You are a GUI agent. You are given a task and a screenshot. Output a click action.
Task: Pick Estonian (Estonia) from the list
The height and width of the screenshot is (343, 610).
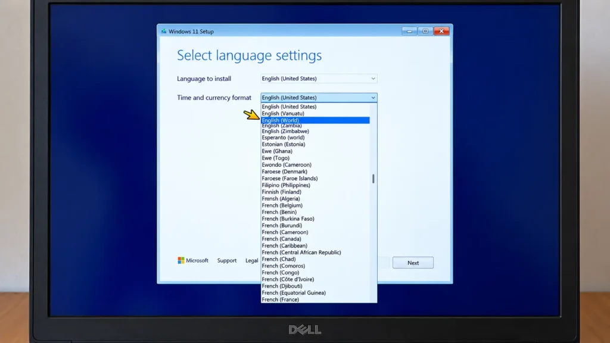click(315, 144)
